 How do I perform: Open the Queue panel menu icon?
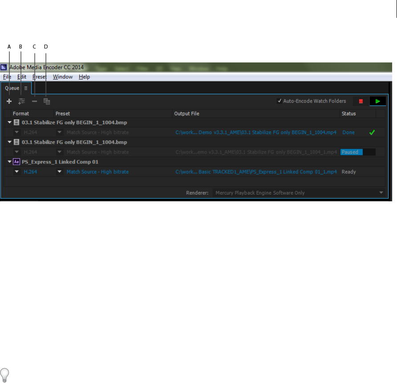(x=26, y=88)
